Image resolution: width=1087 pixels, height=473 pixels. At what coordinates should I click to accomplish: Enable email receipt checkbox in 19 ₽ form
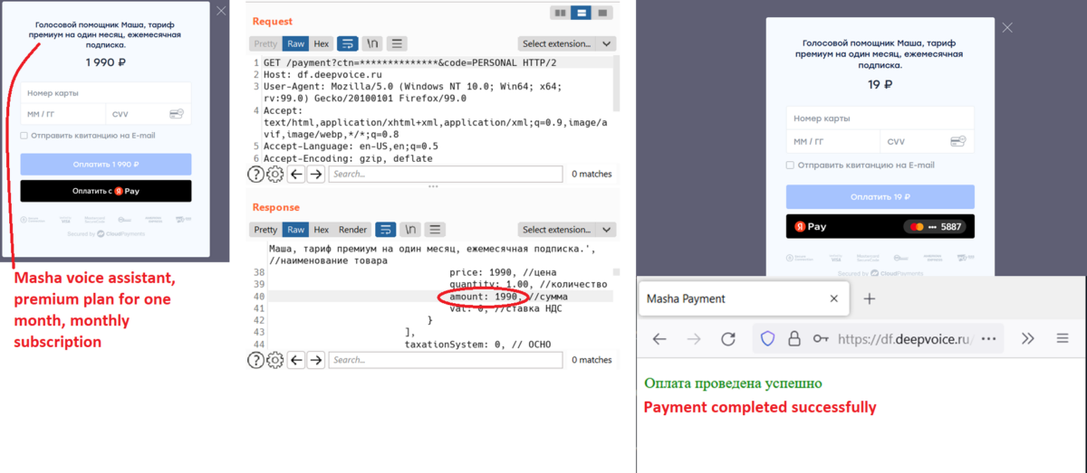pos(790,166)
